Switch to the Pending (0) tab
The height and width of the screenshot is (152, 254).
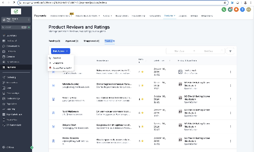(54, 41)
